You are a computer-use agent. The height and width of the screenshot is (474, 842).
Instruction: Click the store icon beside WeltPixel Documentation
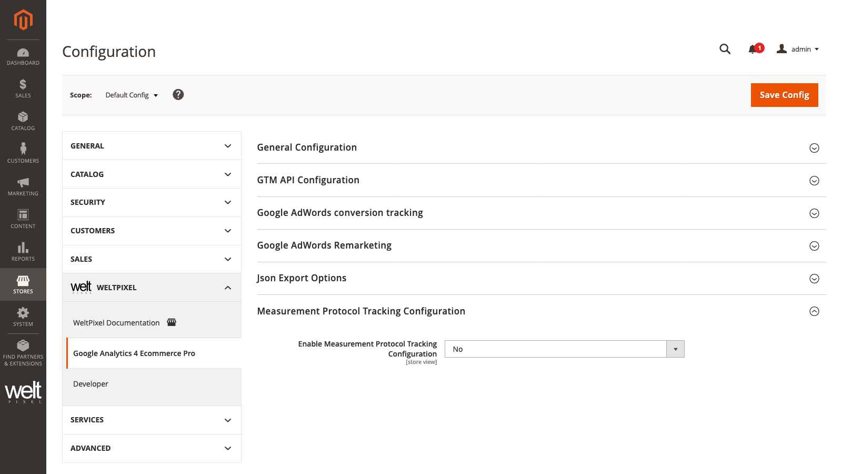tap(172, 322)
